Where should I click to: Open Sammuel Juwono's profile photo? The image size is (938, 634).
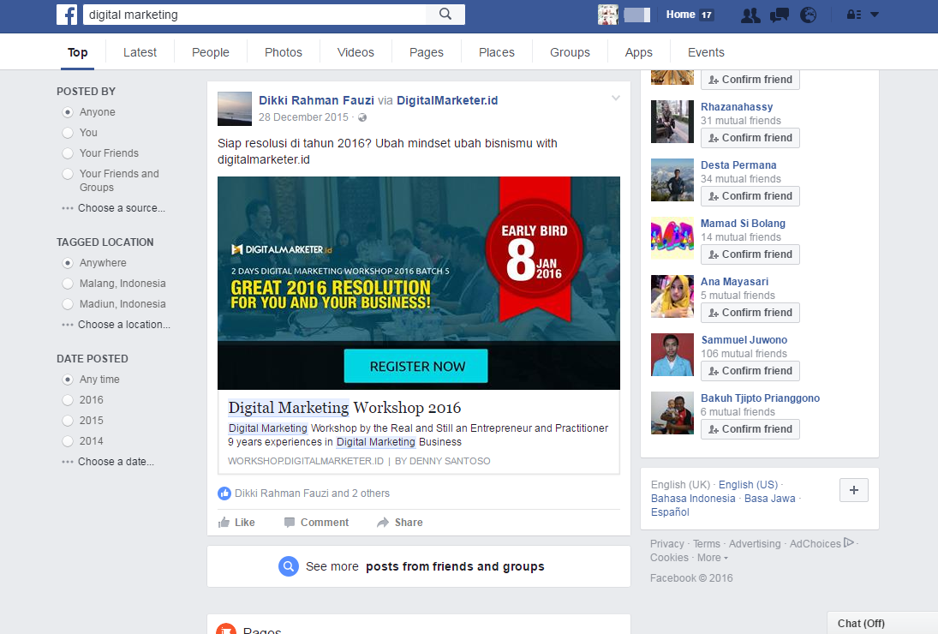click(x=672, y=355)
